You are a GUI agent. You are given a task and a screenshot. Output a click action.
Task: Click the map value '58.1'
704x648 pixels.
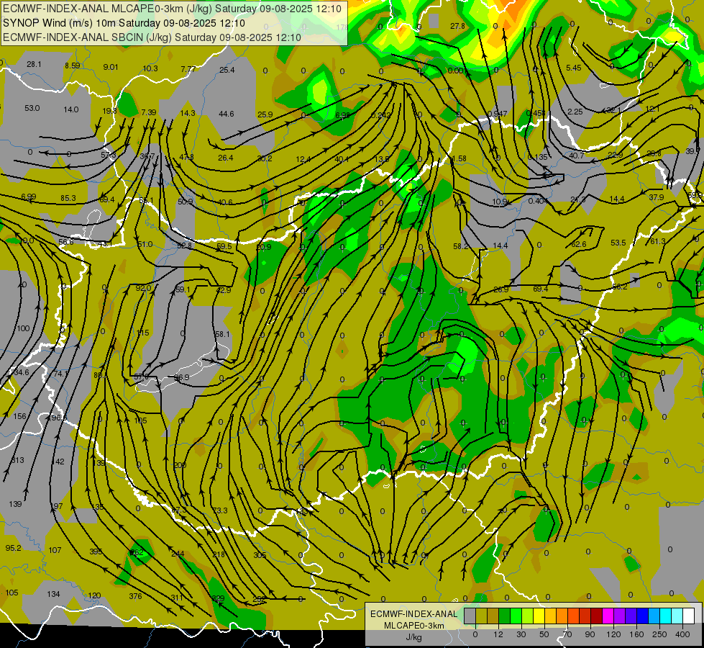(x=222, y=334)
